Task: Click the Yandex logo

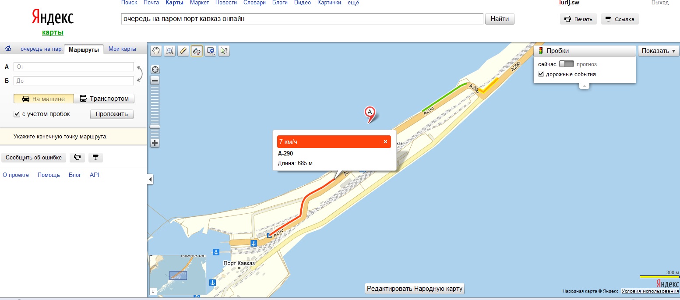Action: tap(53, 18)
